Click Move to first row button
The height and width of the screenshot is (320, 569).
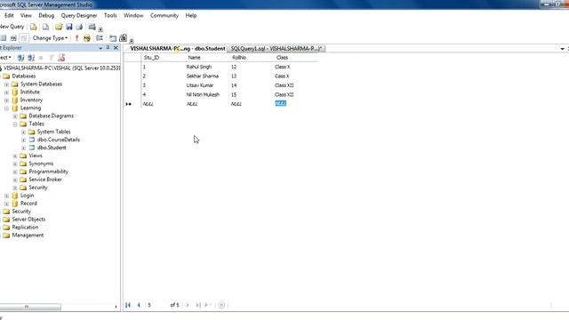[128, 305]
